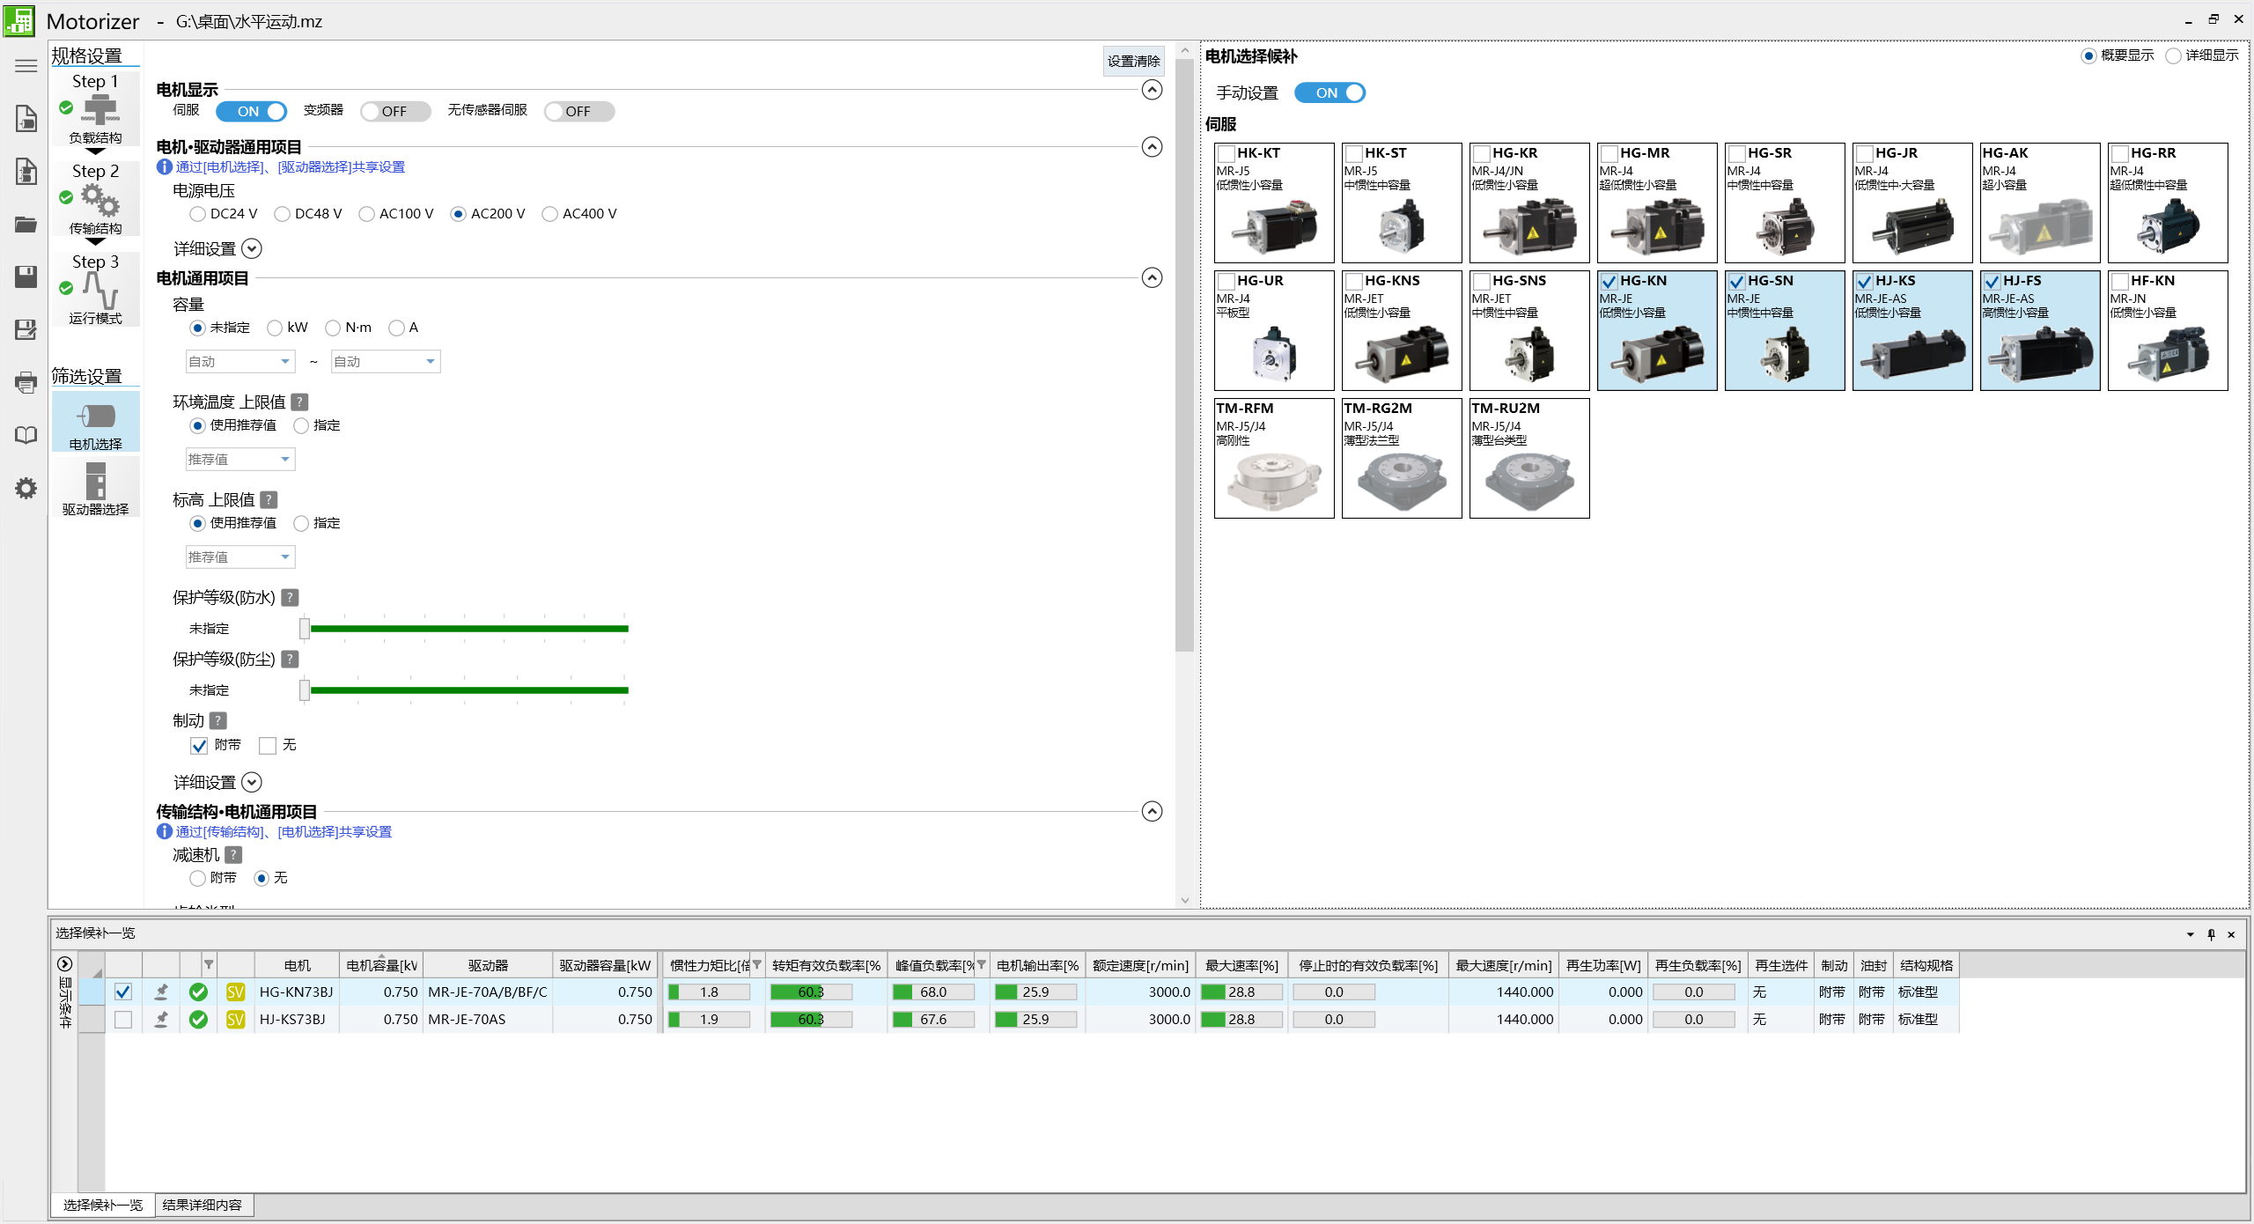Switch to 选择候补一览 tab
The image size is (2254, 1224).
pos(103,1205)
